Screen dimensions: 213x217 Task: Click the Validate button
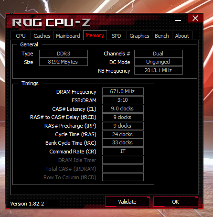pyautogui.click(x=128, y=202)
